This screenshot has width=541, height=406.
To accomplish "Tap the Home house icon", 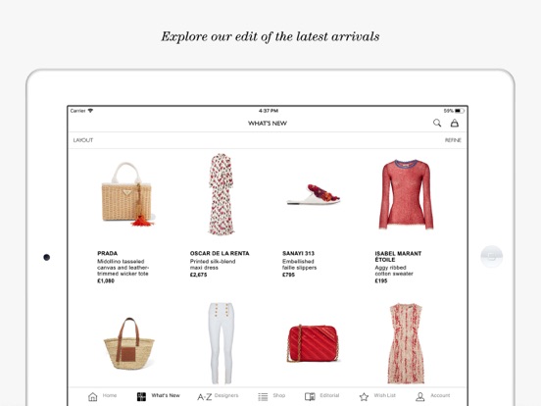I will pos(92,396).
